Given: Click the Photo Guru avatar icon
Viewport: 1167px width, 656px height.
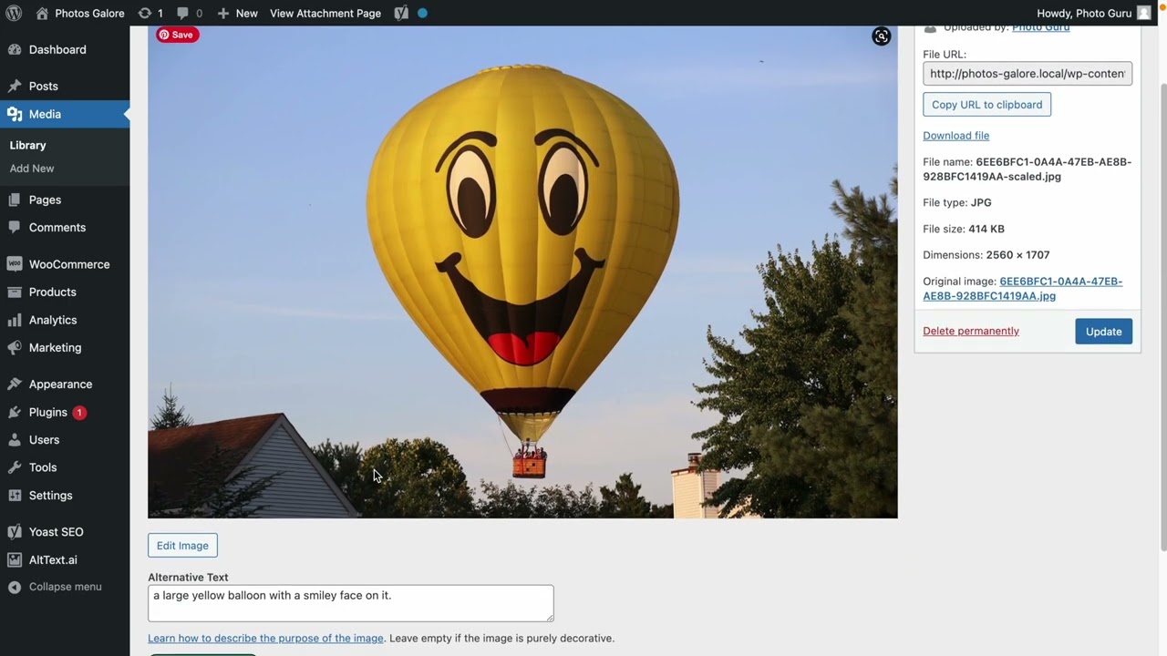Looking at the screenshot, I should coord(1143,13).
